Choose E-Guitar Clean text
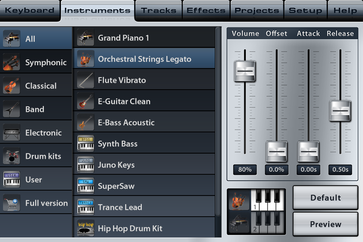This screenshot has width=363, height=242. tap(124, 101)
